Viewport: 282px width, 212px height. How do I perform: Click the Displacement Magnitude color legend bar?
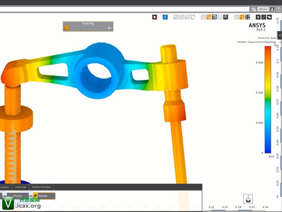coord(268,100)
